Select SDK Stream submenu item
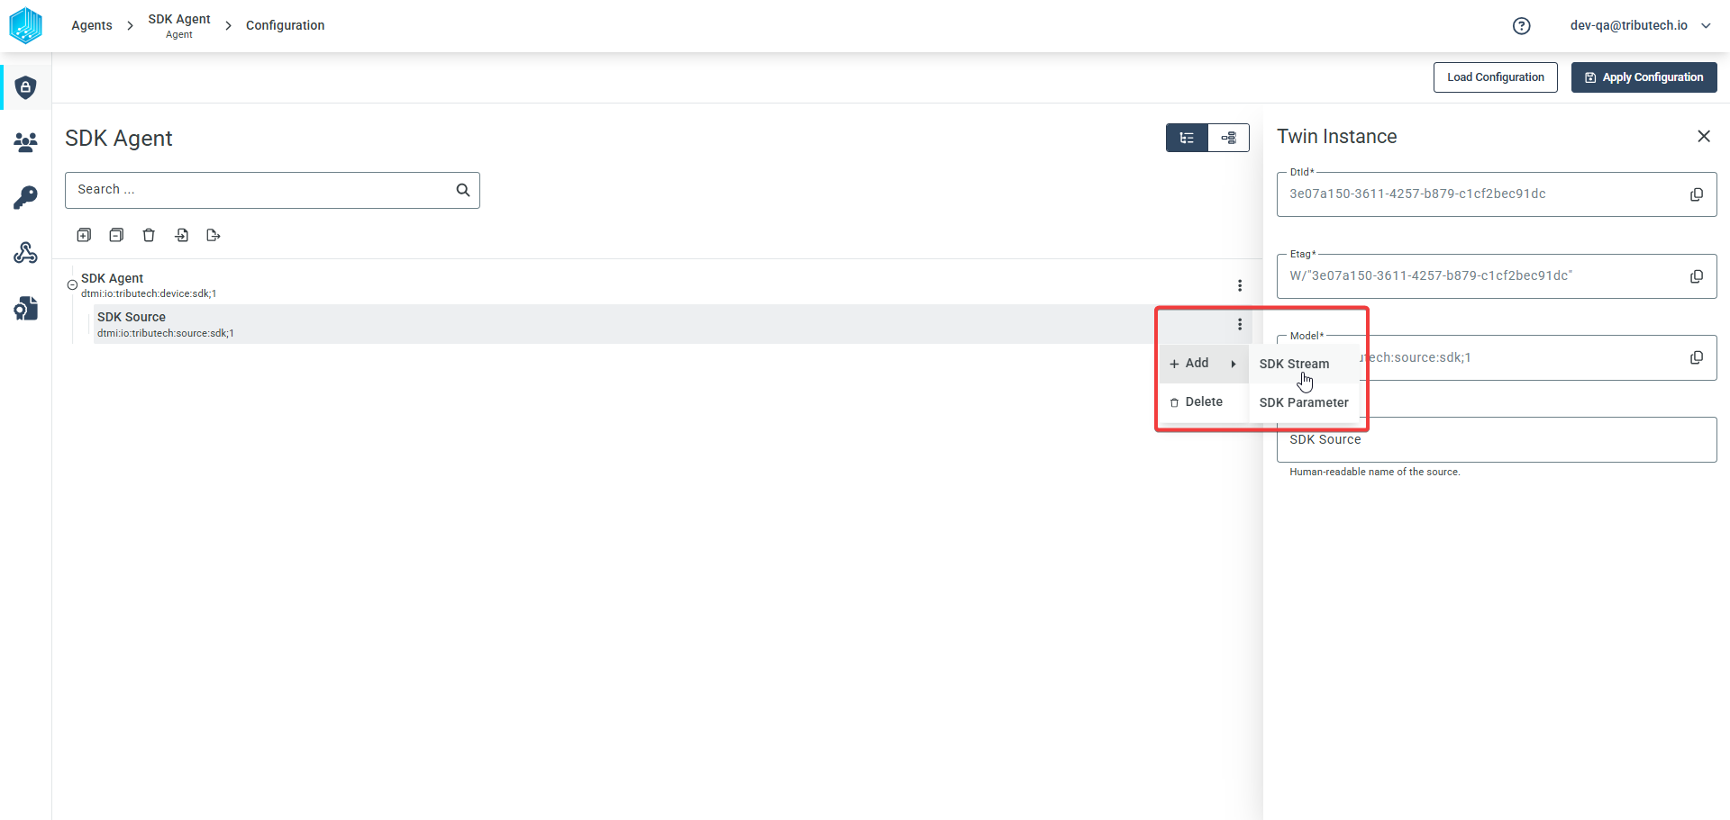This screenshot has width=1730, height=820. (1304, 364)
